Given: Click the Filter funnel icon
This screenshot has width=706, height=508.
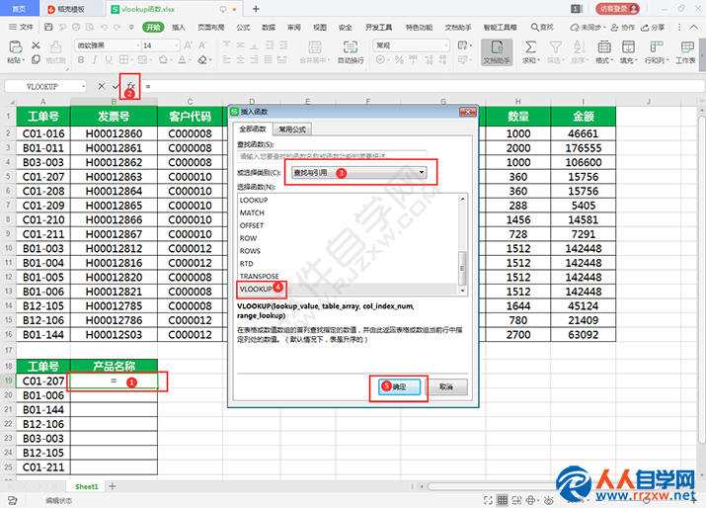Looking at the screenshot, I should 555,47.
